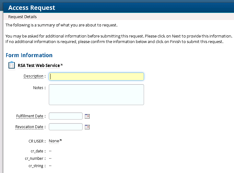This screenshot has height=173, width=234.
Task: Open the Revocation Date calendar picker
Action: click(87, 127)
